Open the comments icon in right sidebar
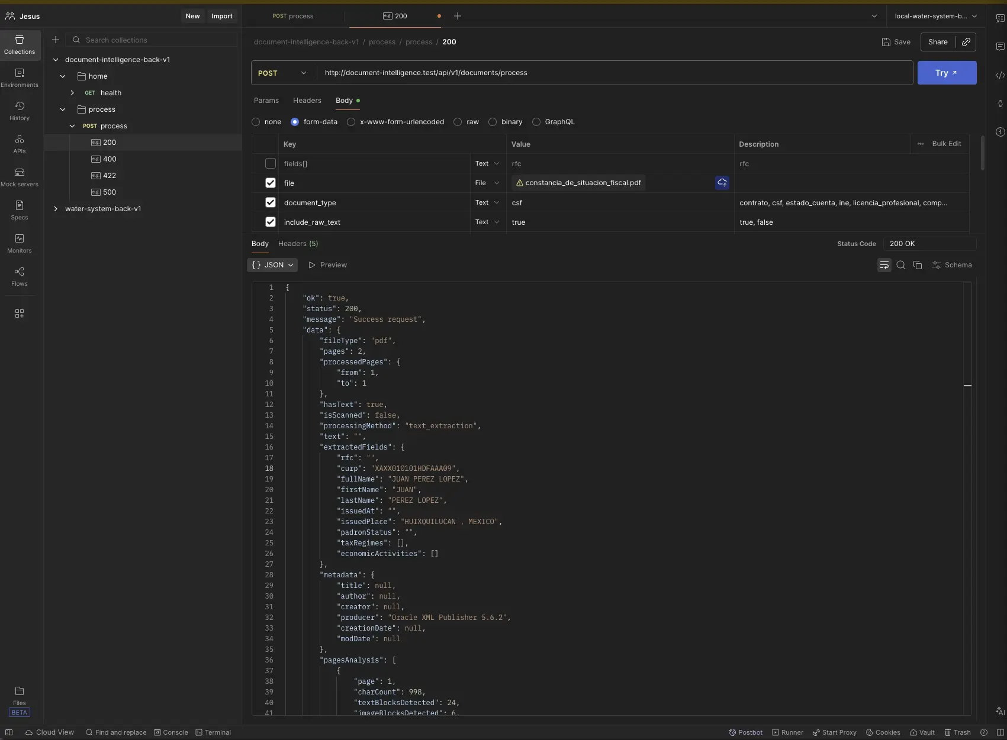 coord(1000,47)
